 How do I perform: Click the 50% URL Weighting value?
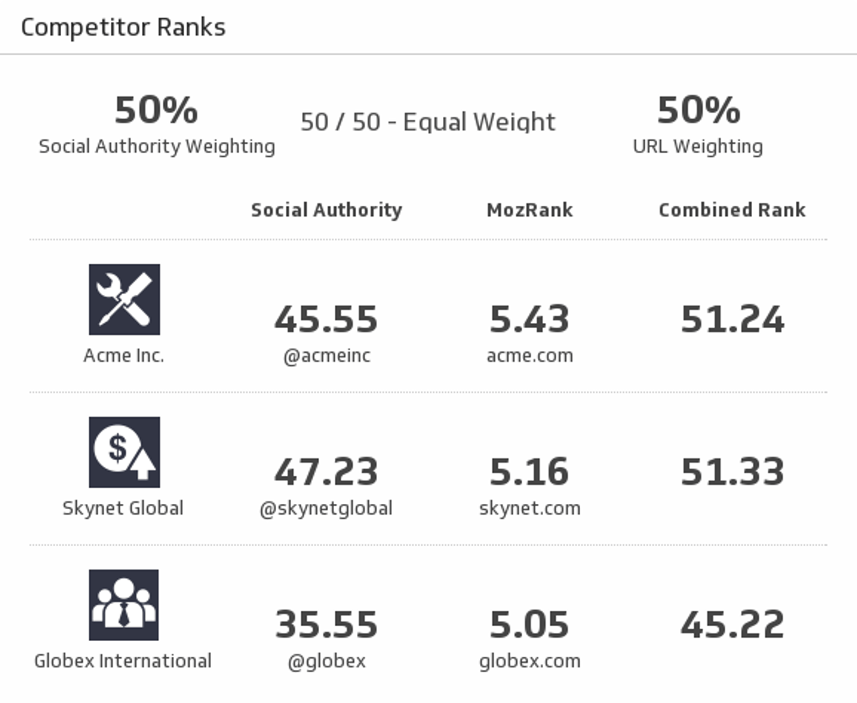(697, 111)
